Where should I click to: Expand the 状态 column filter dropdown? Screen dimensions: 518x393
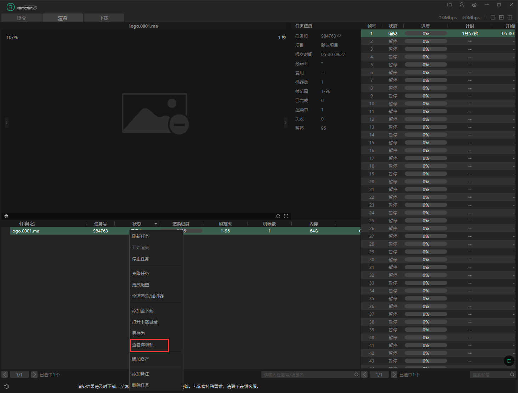[156, 224]
